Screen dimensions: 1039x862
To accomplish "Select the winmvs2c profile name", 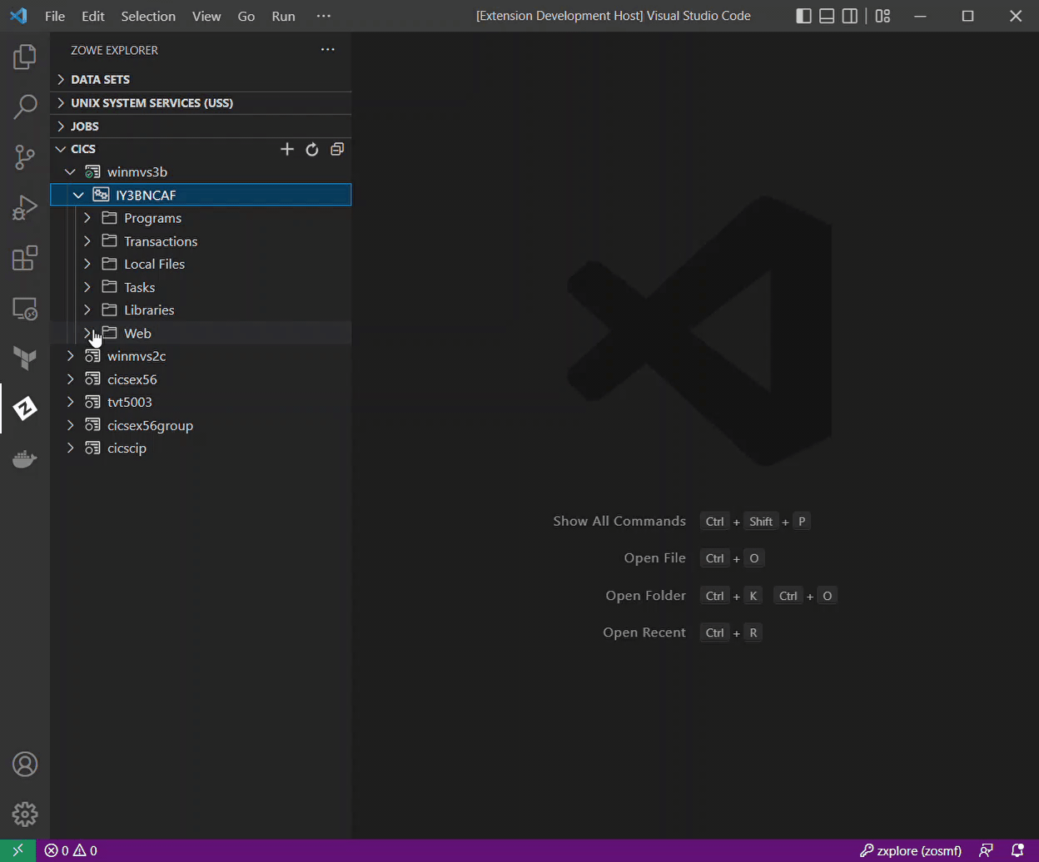I will [137, 356].
